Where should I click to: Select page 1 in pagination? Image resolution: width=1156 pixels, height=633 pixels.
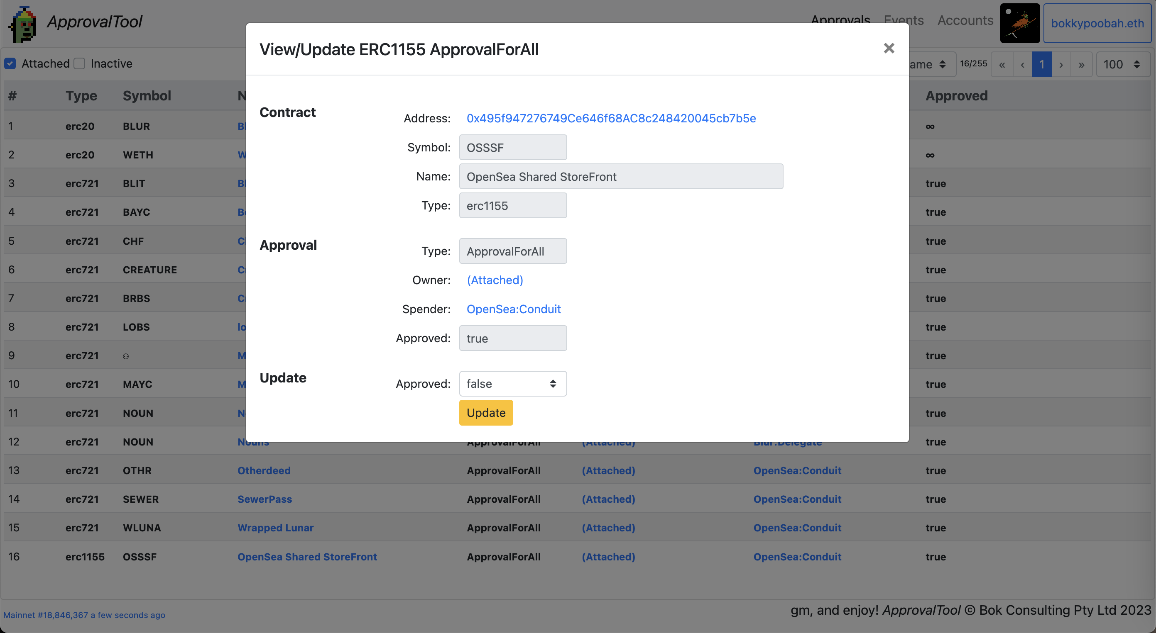click(x=1041, y=65)
